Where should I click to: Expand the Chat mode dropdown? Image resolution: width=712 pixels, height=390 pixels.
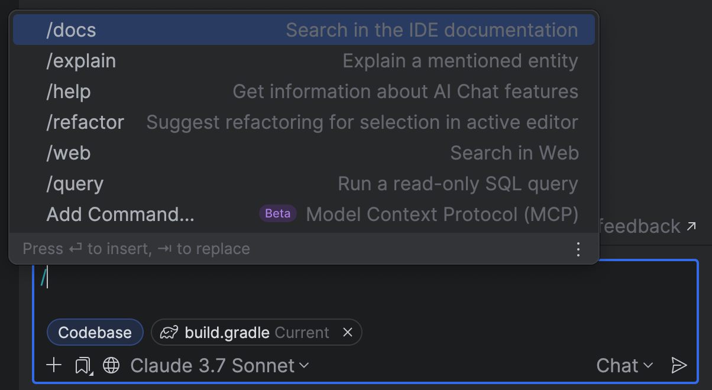[624, 366]
